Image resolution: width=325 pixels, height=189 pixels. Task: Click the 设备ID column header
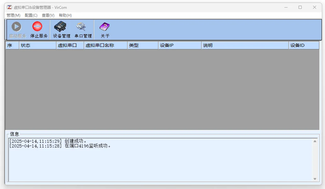click(304, 45)
